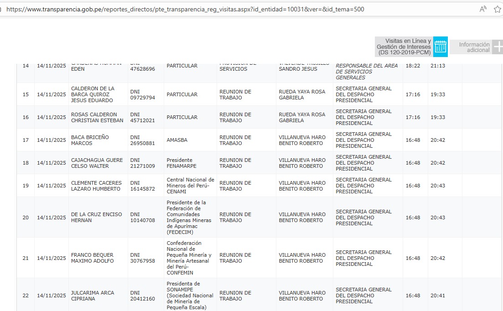Select entry time 17:16 in row 16
The height and width of the screenshot is (311, 503).
pos(413,117)
